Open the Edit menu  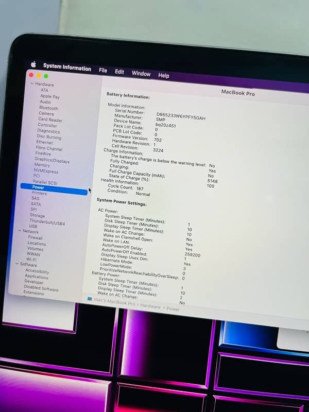click(119, 72)
